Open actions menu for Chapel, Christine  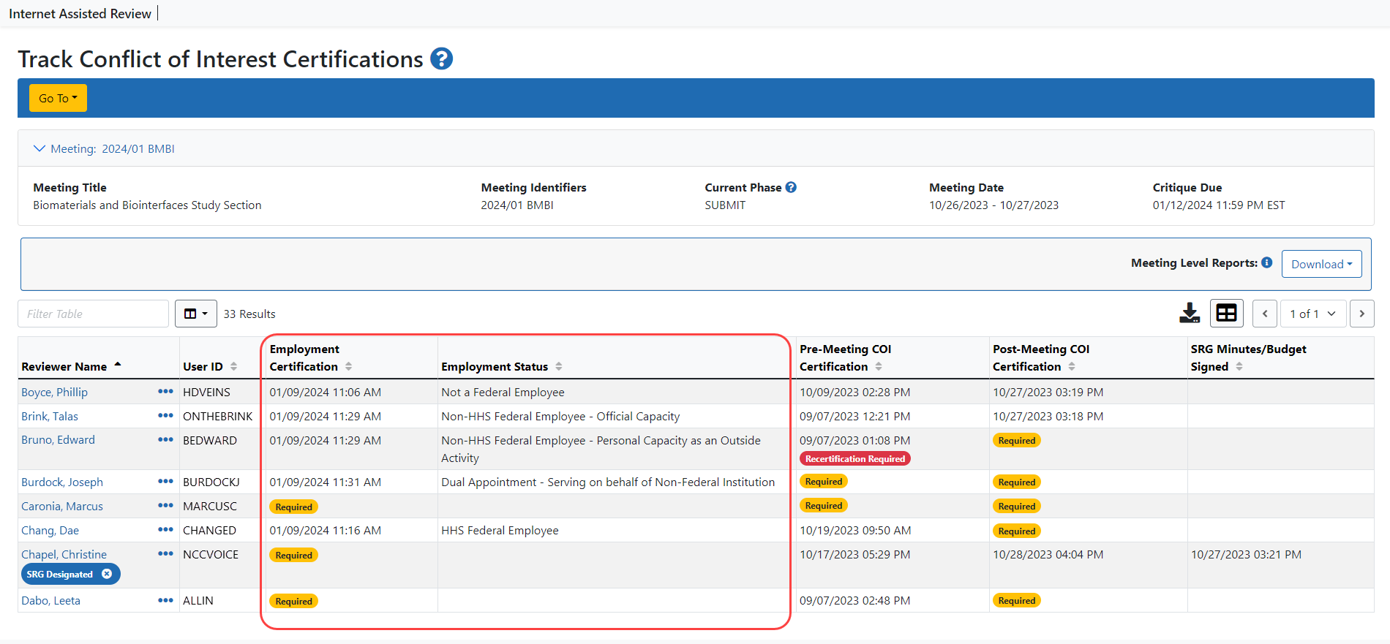point(165,554)
